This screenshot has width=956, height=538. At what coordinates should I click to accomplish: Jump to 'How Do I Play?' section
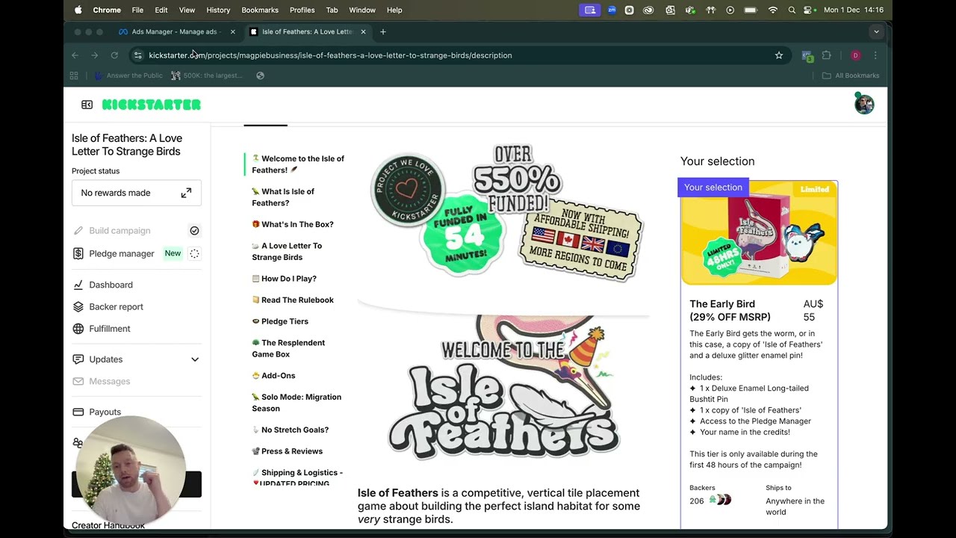click(284, 279)
